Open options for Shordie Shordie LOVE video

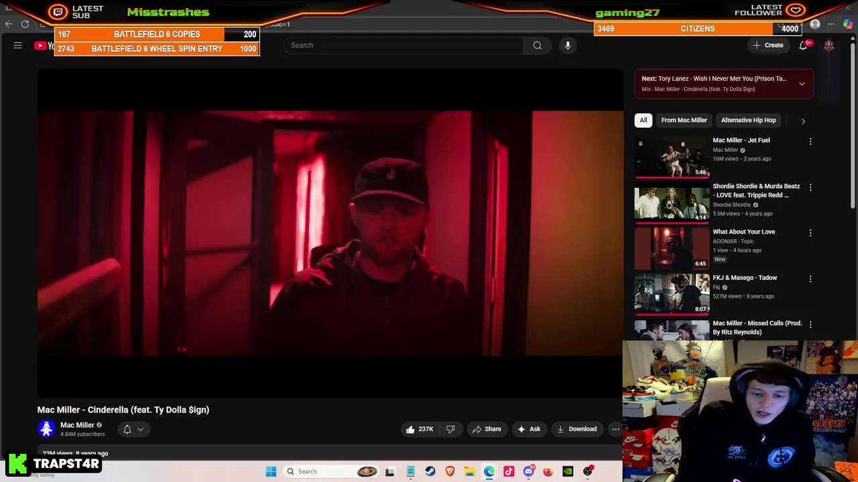click(x=810, y=187)
